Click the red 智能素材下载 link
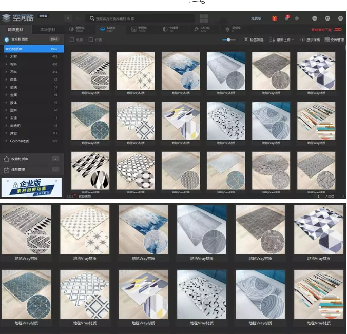347x334 pixels. [321, 30]
